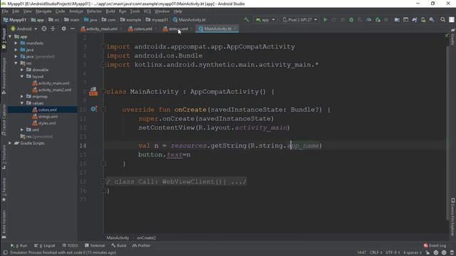Open Project panel settings gear
The height and width of the screenshot is (256, 456).
[63, 28]
